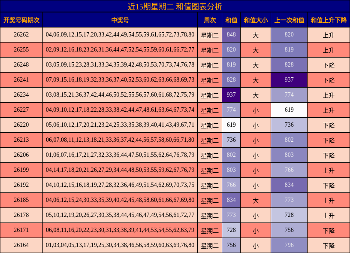Image resolution: width=350 pixels, height=253 pixels.
Task: Click the white 和值 cell 619 in row 26220
Action: click(x=231, y=125)
